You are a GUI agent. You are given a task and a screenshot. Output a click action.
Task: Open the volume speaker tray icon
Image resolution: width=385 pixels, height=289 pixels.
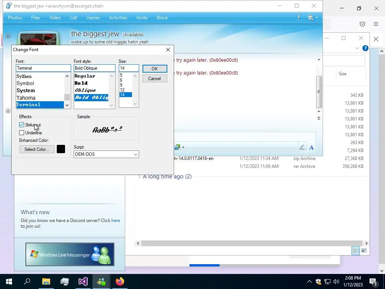click(x=336, y=281)
